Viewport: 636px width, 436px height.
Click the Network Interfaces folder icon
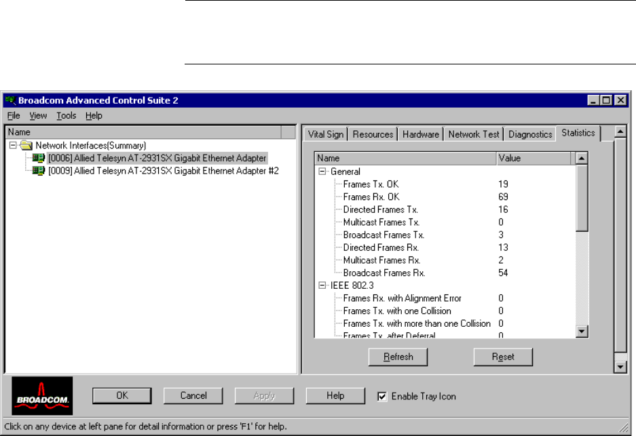pyautogui.click(x=26, y=145)
